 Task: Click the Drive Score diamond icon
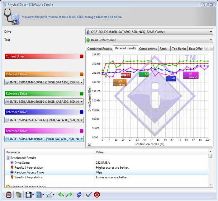(x=12, y=162)
